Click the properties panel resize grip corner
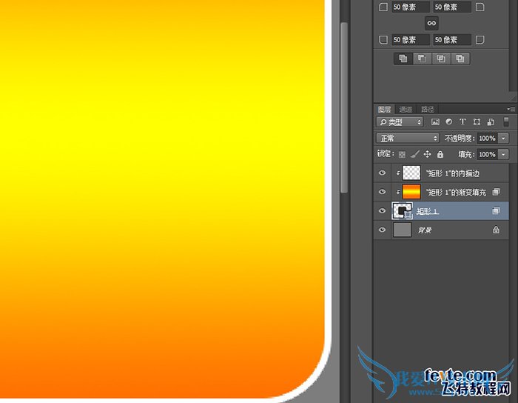 tap(513, 98)
